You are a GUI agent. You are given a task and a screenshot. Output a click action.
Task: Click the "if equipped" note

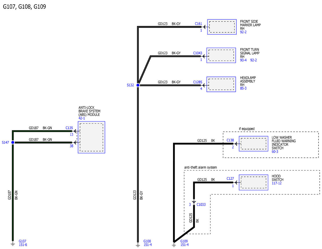247,129
